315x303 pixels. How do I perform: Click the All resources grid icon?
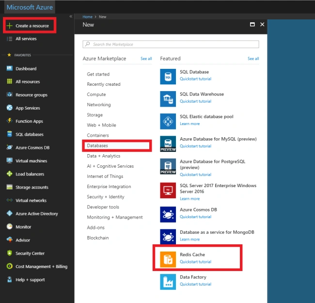(9, 81)
